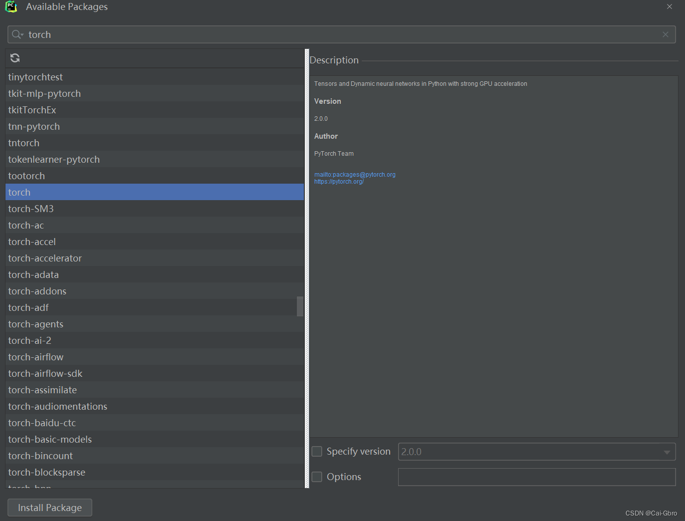This screenshot has height=521, width=685.
Task: Click the 2.0.0 version value in Description
Action: [x=321, y=119]
